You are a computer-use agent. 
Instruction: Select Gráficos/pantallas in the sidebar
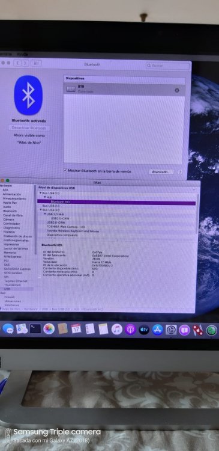pos(17,240)
